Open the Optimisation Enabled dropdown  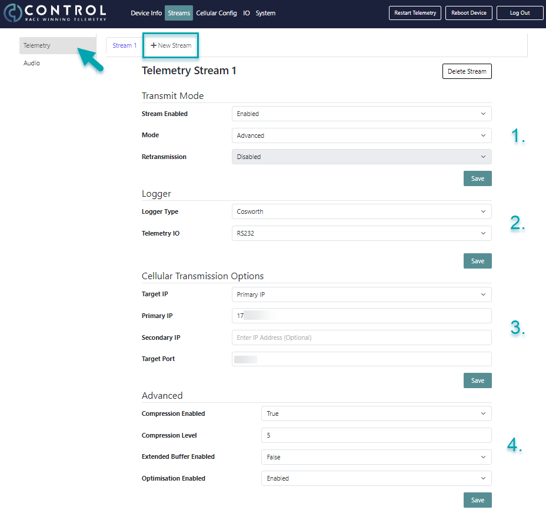tap(376, 478)
